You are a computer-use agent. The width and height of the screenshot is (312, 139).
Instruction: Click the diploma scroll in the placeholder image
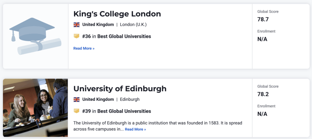[39, 46]
